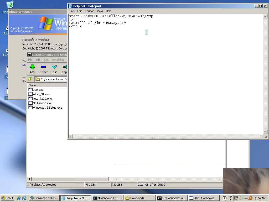Switch to Downloads folder taskbar button

(140, 198)
